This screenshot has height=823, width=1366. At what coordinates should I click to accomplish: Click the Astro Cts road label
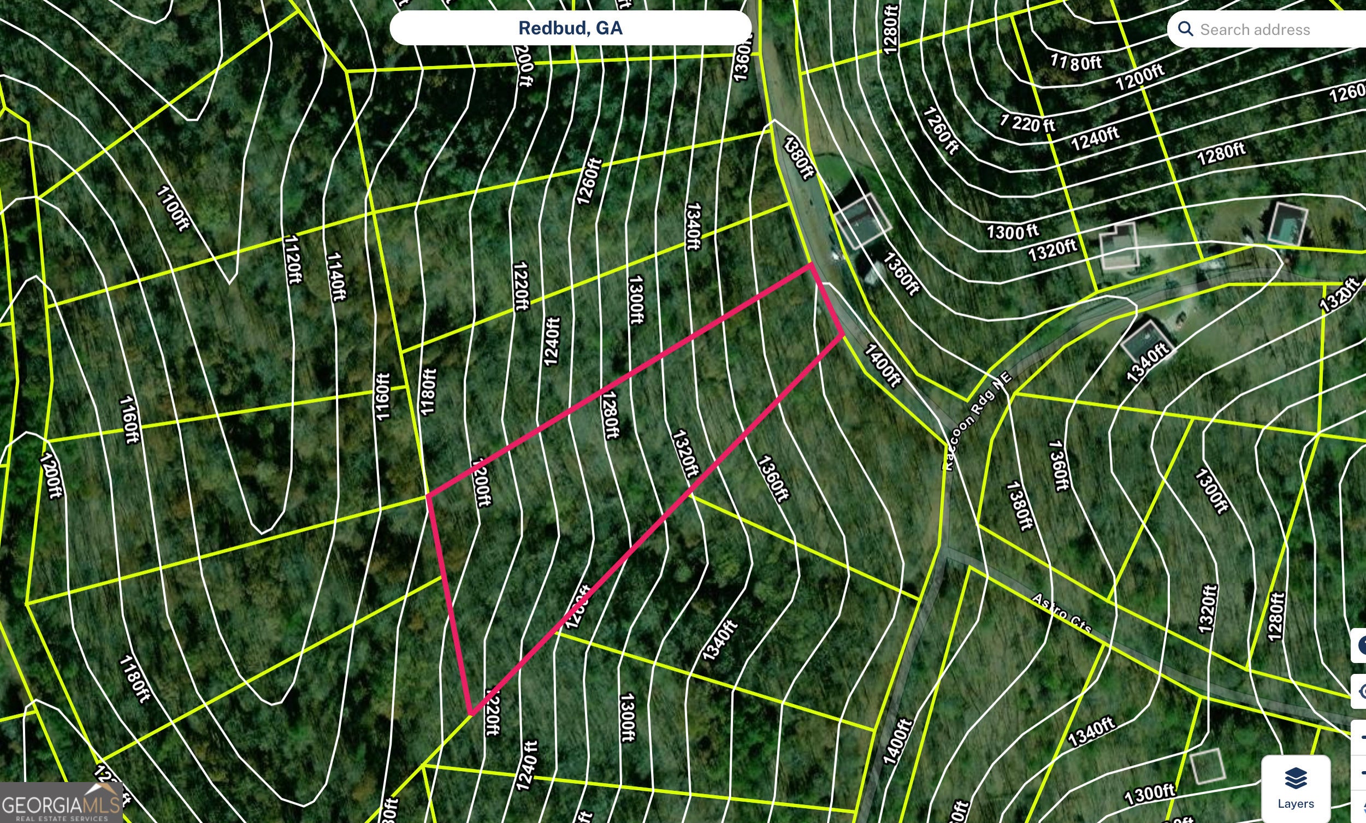pos(1061,613)
